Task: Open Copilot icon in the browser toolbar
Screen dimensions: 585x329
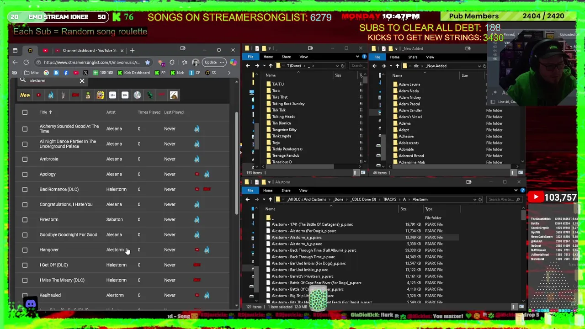Action: pos(234,62)
